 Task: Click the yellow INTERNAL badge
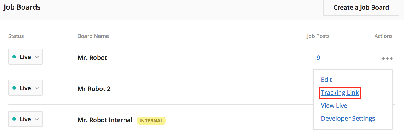[x=151, y=121]
